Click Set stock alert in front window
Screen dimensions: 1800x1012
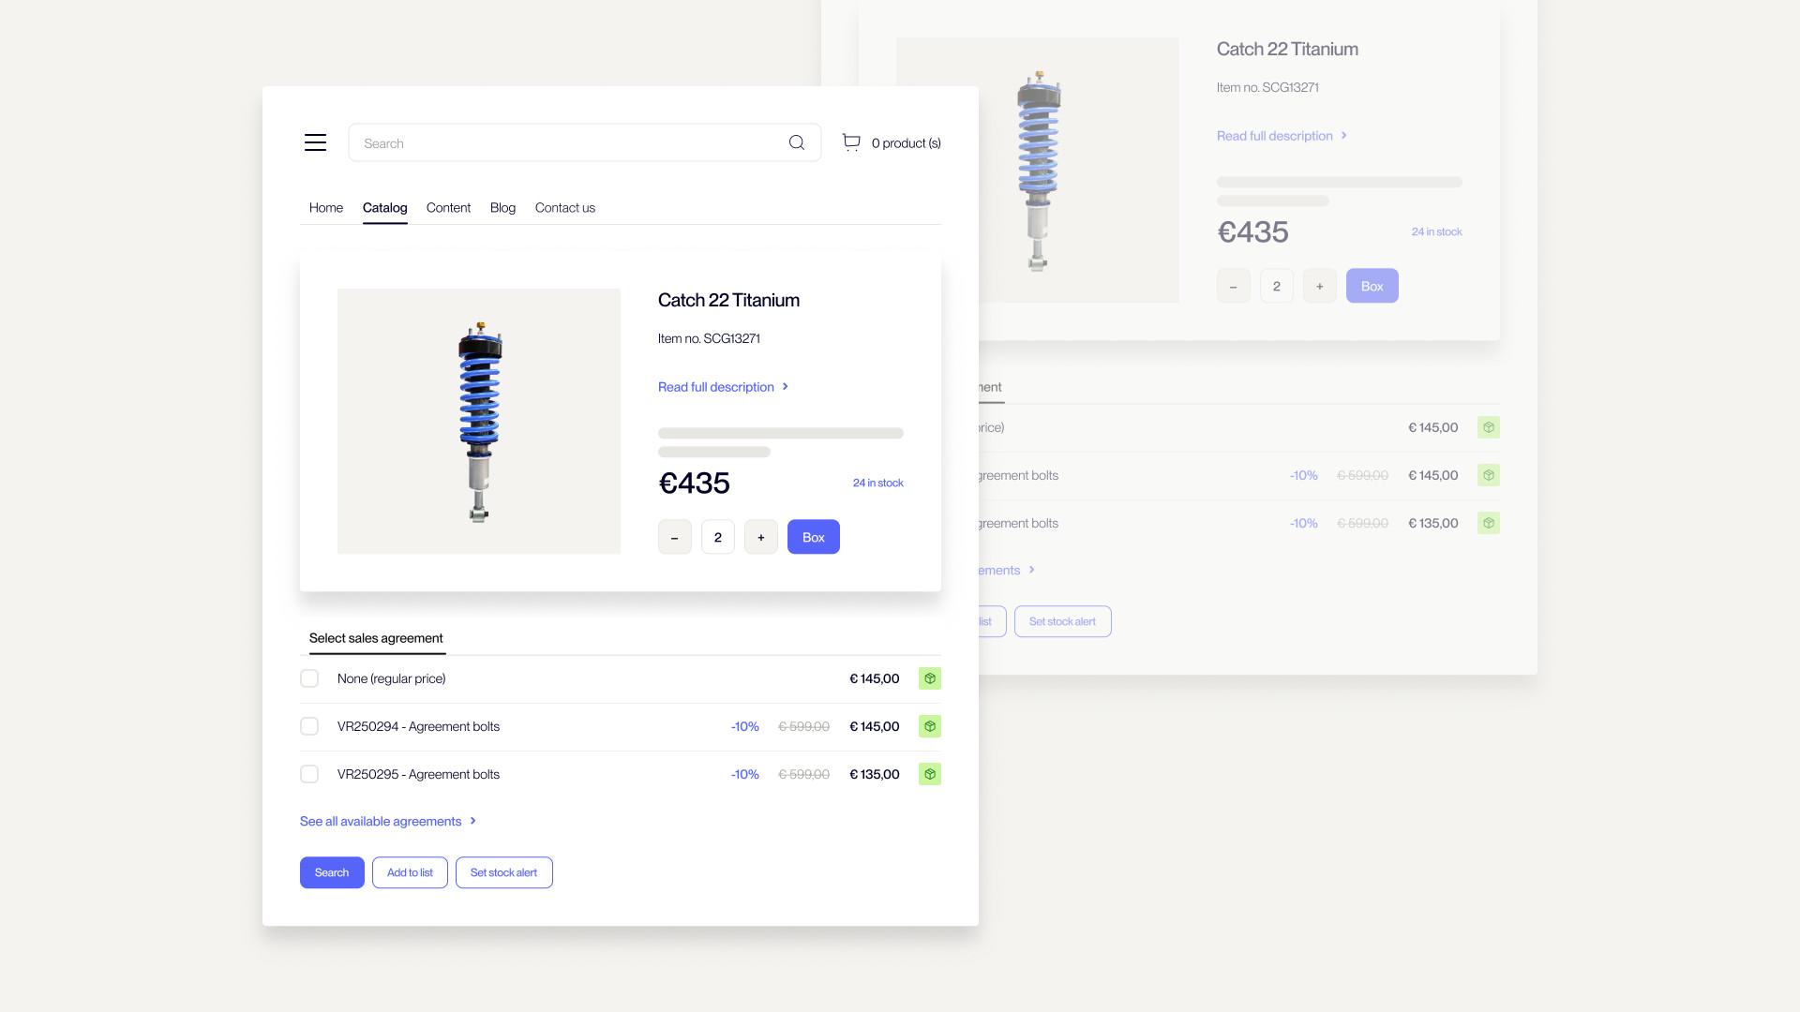(x=504, y=872)
